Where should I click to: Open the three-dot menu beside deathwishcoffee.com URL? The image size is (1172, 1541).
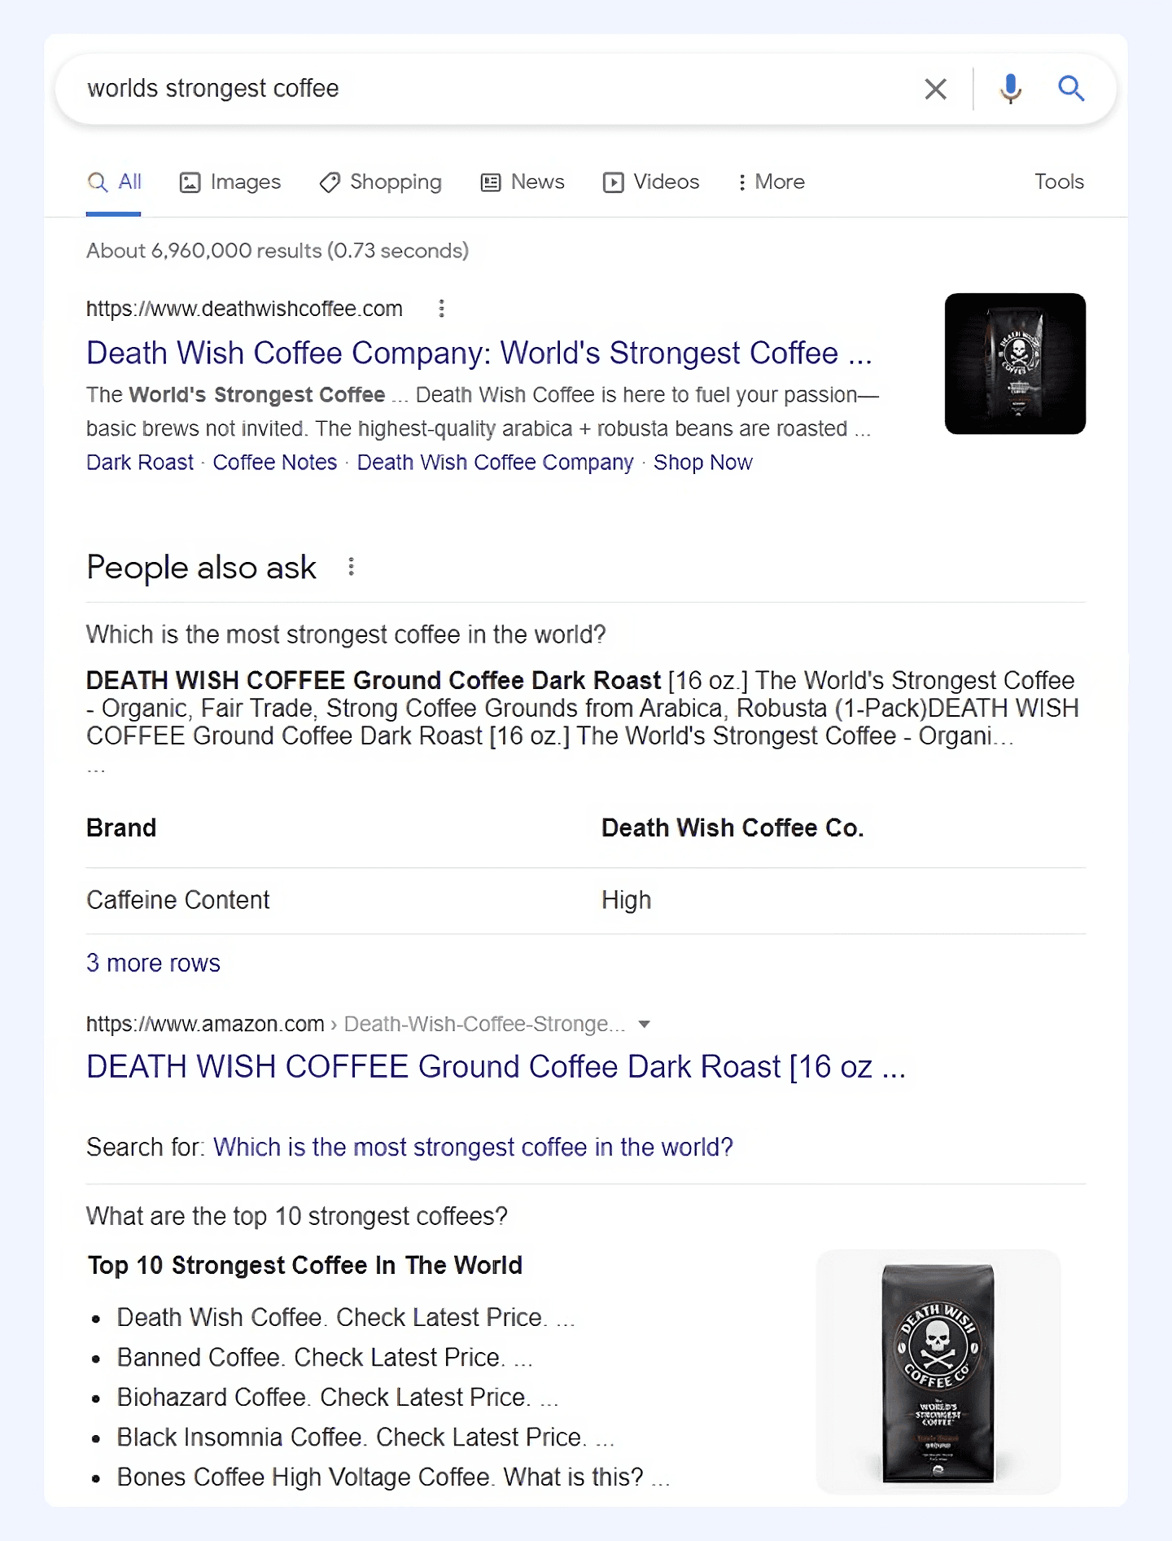point(441,309)
